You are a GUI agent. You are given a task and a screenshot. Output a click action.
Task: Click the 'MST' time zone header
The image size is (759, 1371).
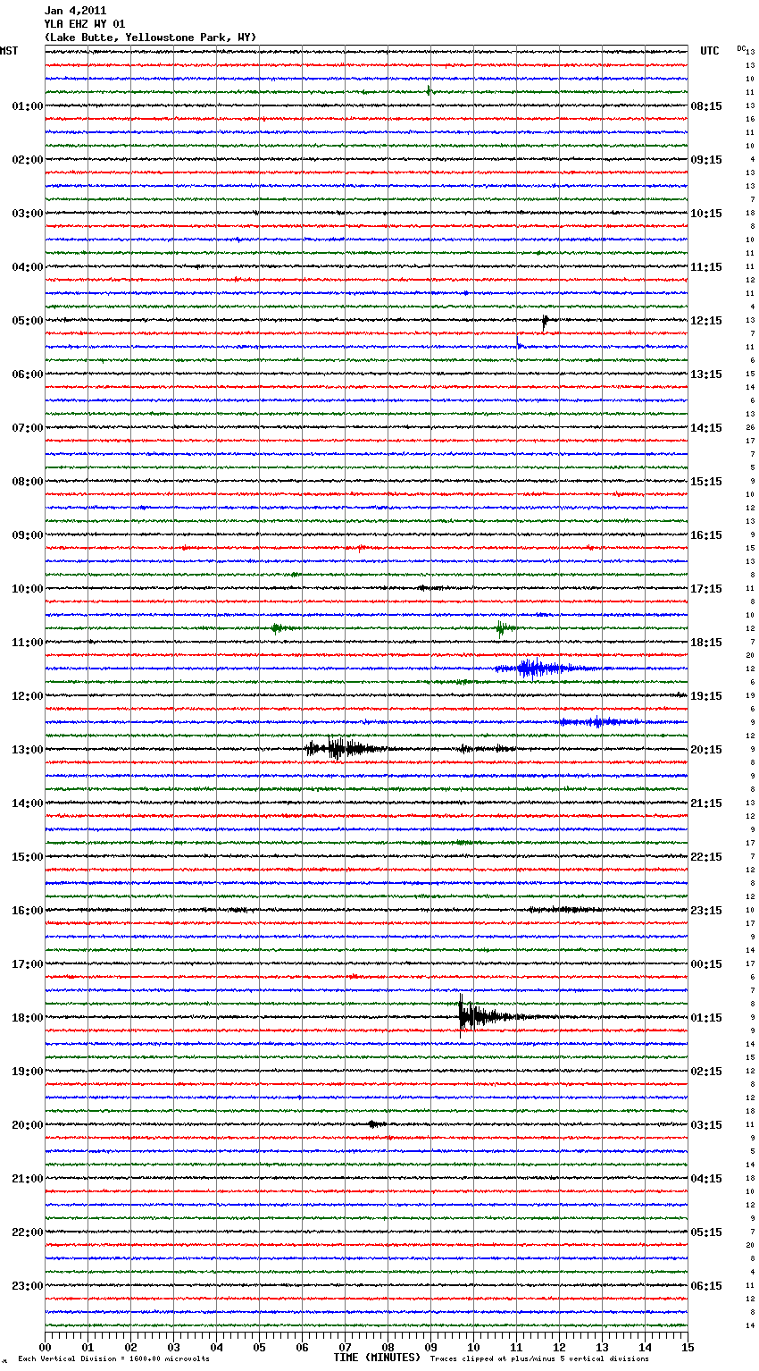pos(9,51)
